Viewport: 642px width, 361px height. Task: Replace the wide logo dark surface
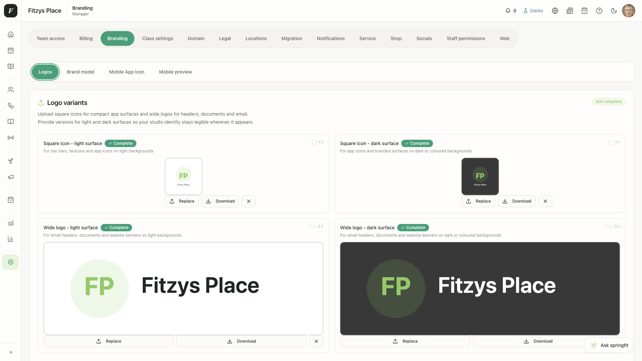click(405, 341)
